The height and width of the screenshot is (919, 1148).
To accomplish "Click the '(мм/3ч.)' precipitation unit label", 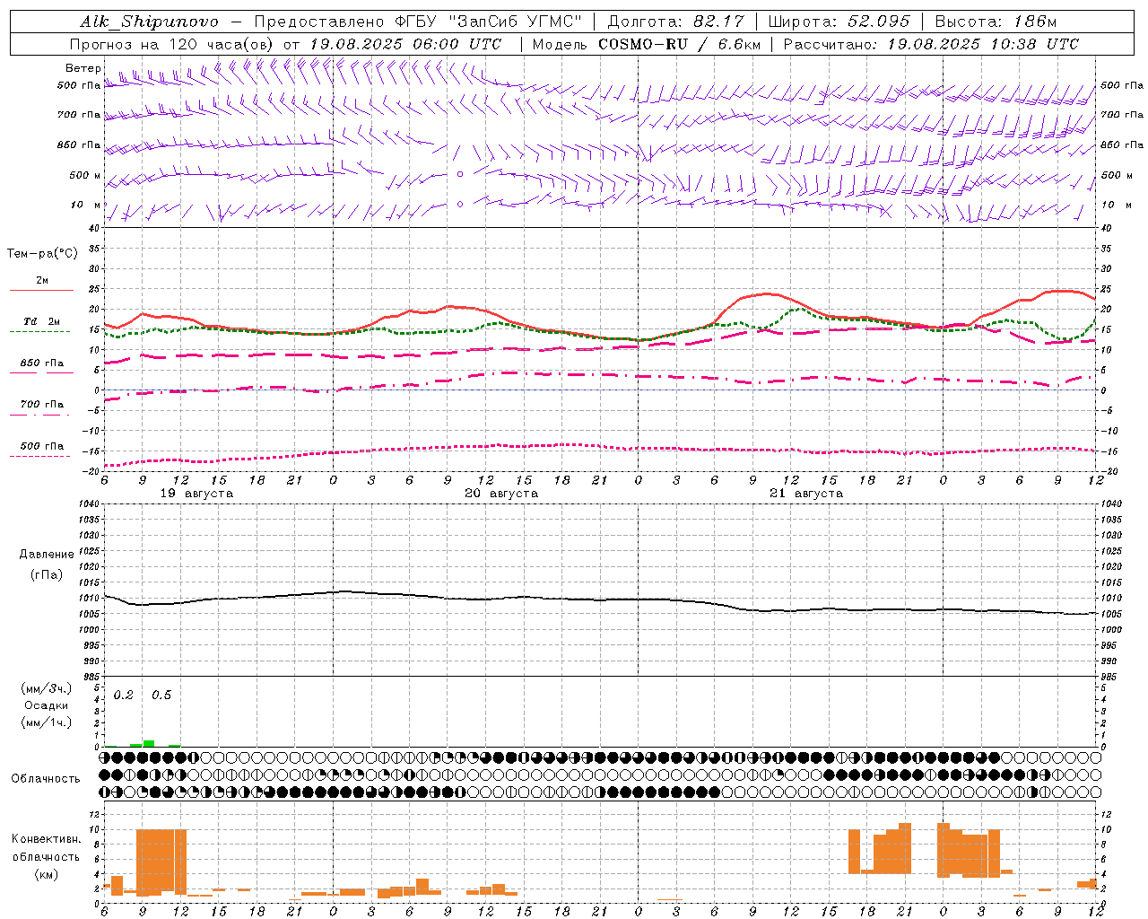I will (47, 688).
